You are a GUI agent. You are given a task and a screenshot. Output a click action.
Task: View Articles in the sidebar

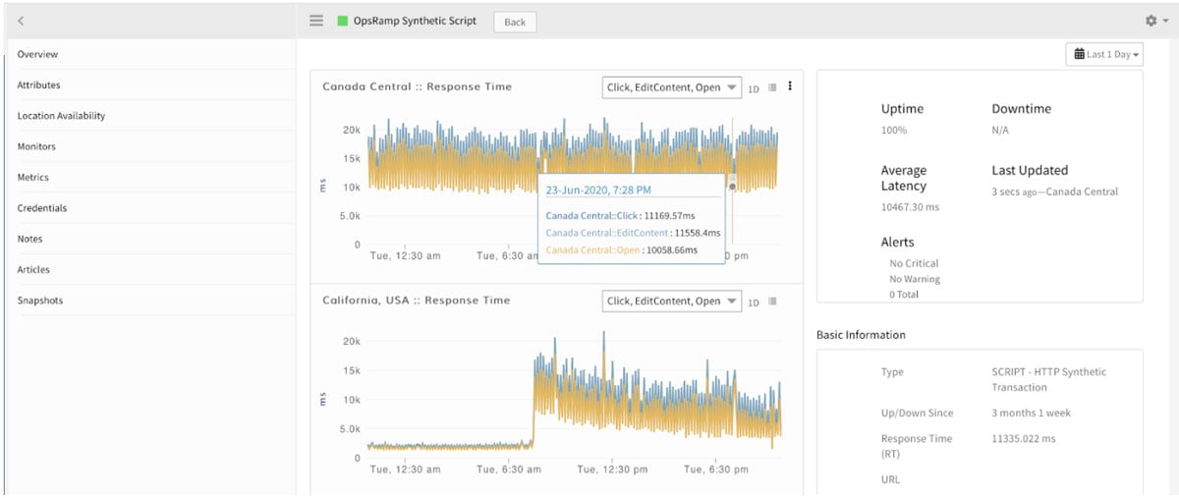(x=33, y=269)
